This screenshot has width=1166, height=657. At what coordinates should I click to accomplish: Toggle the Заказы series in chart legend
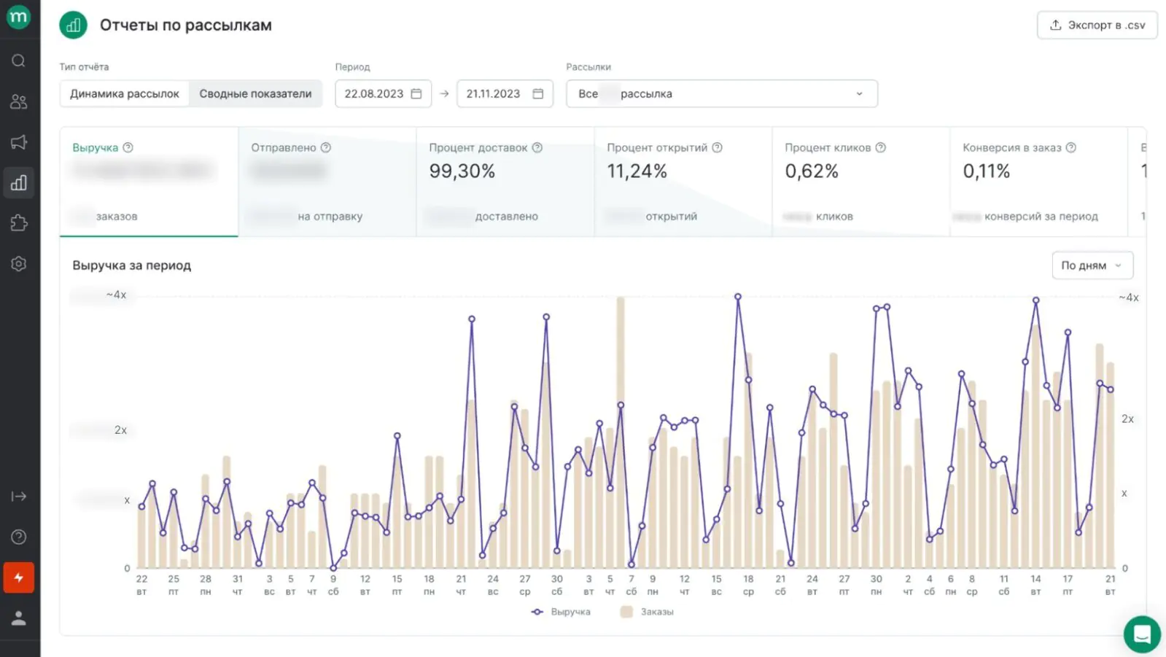[648, 612]
